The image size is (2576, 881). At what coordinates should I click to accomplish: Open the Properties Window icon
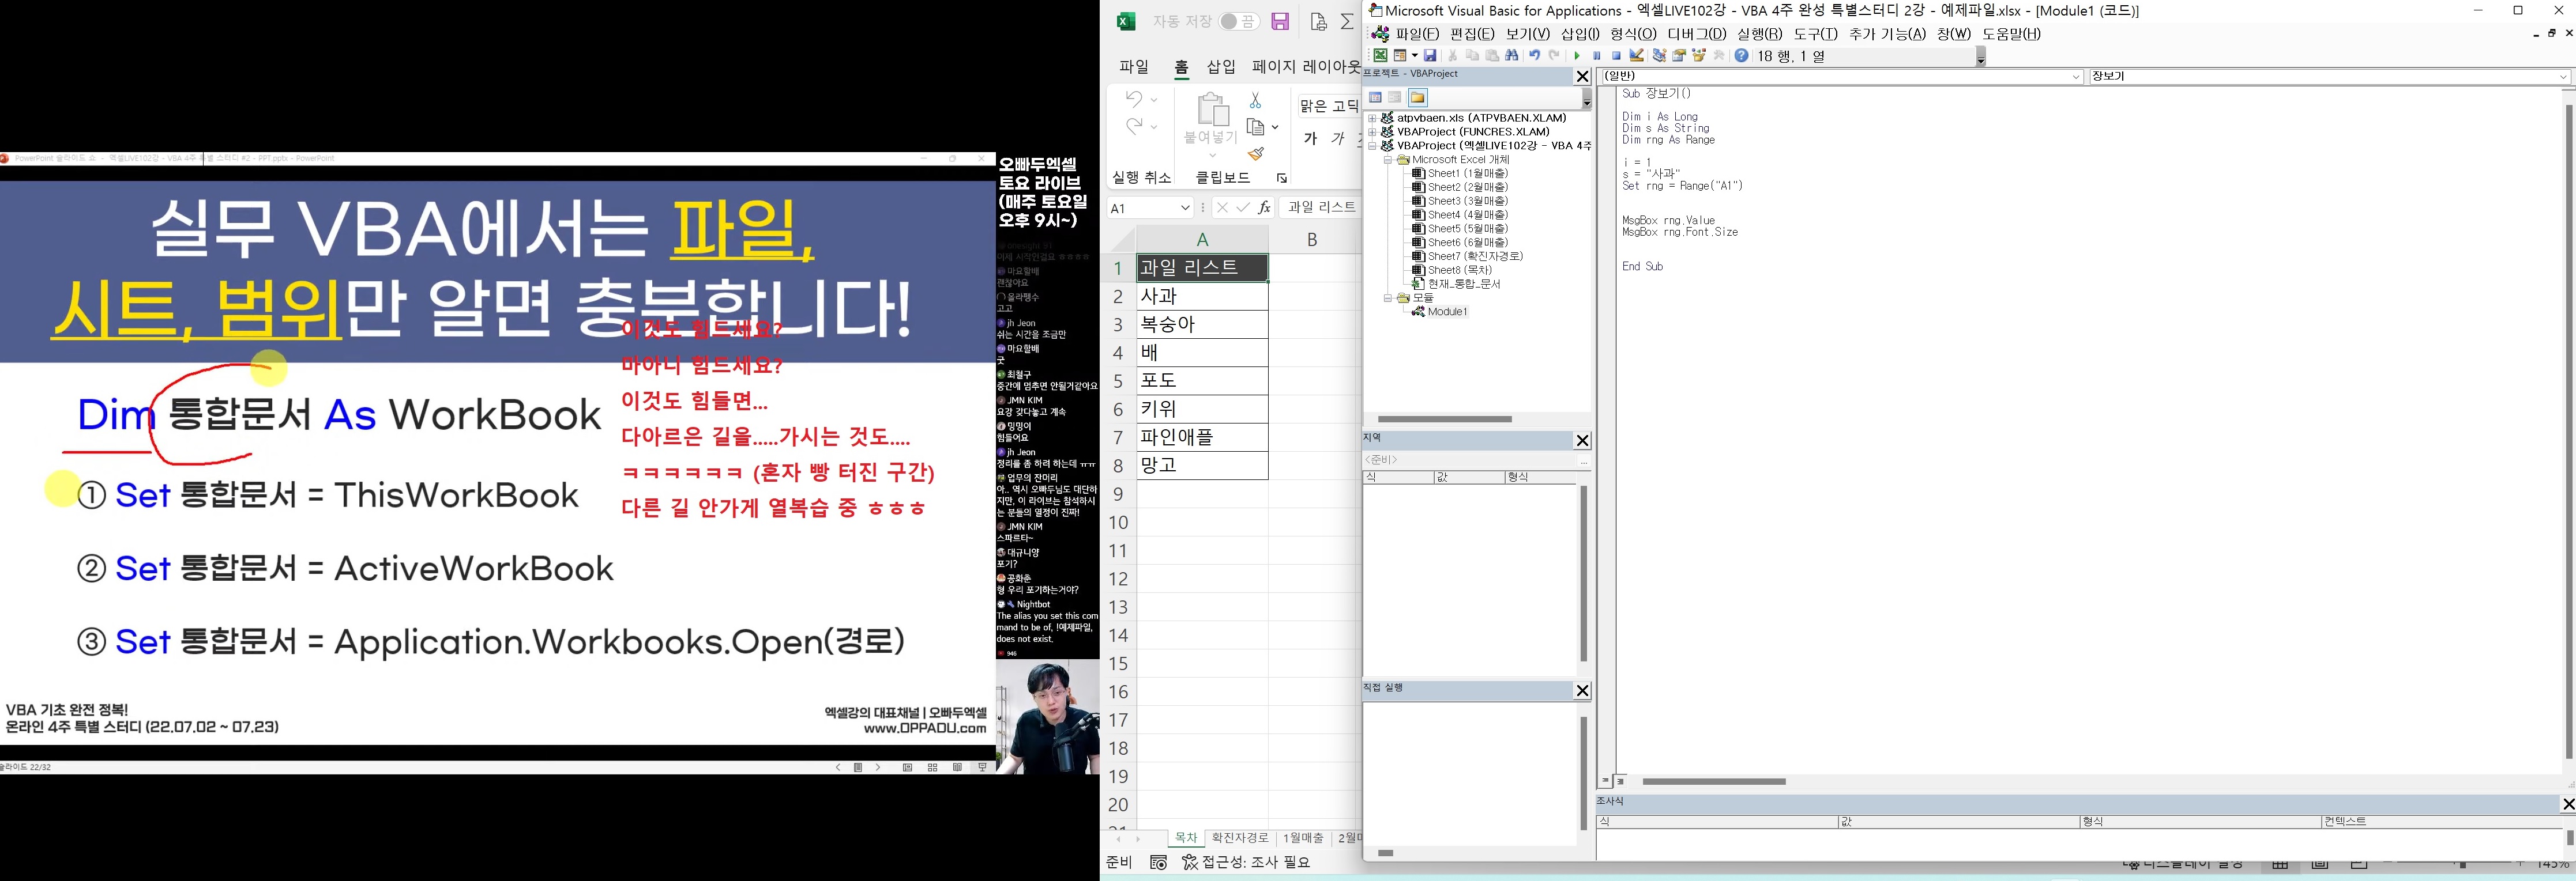(x=1679, y=55)
